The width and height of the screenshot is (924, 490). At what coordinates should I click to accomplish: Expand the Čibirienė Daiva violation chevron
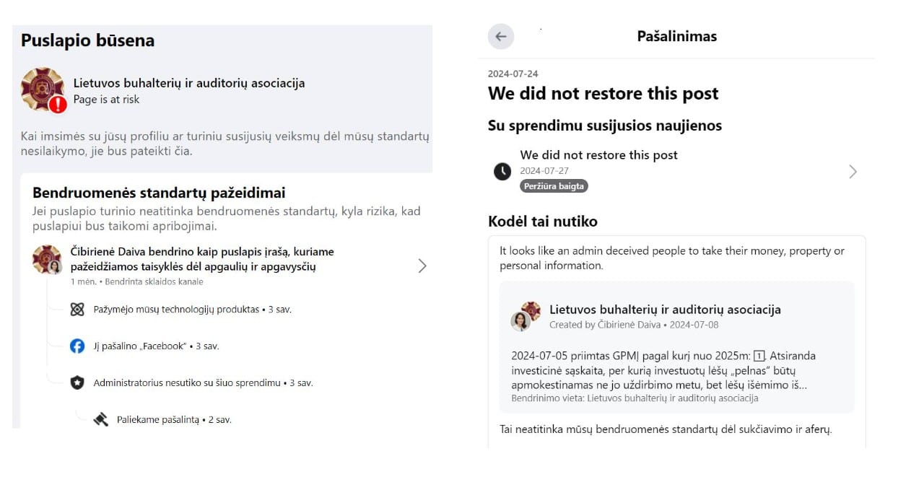pyautogui.click(x=422, y=266)
